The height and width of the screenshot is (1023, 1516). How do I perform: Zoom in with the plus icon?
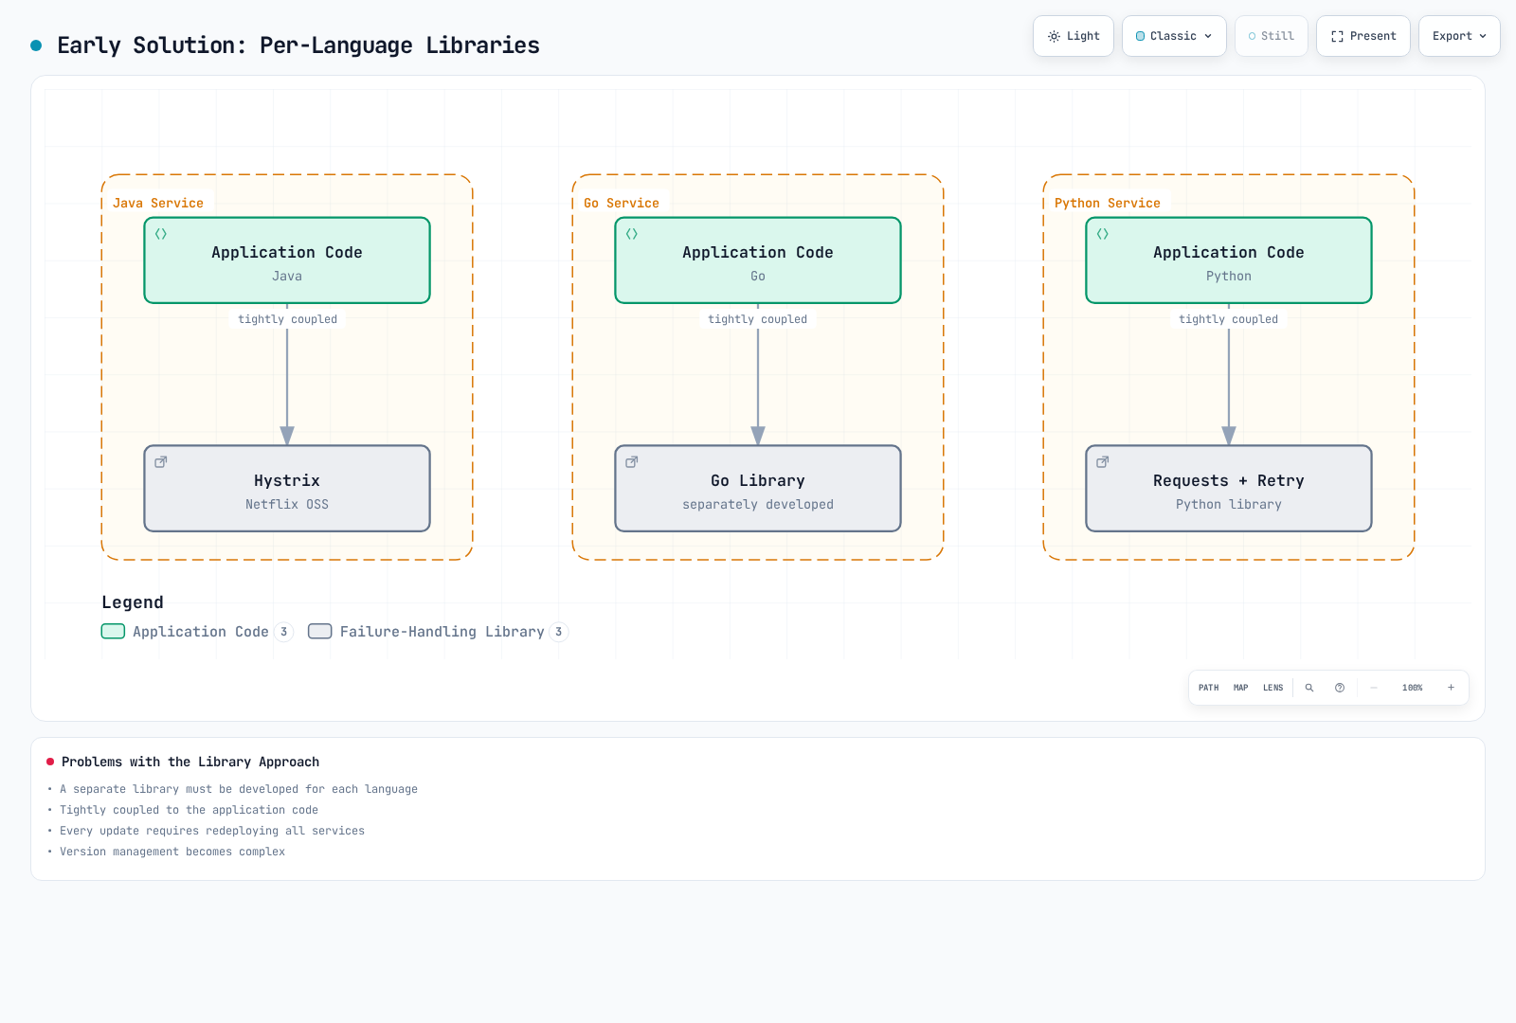click(1451, 688)
